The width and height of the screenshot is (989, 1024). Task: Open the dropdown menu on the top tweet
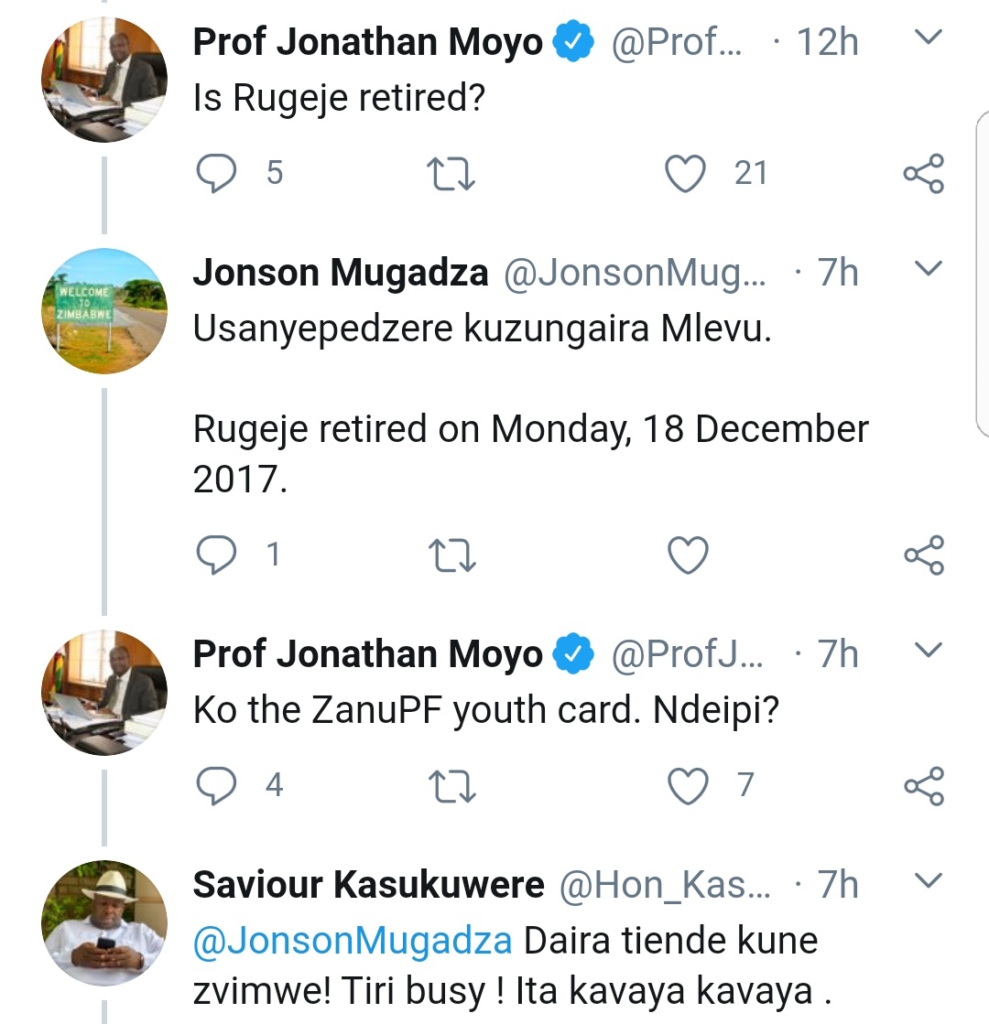tap(930, 37)
